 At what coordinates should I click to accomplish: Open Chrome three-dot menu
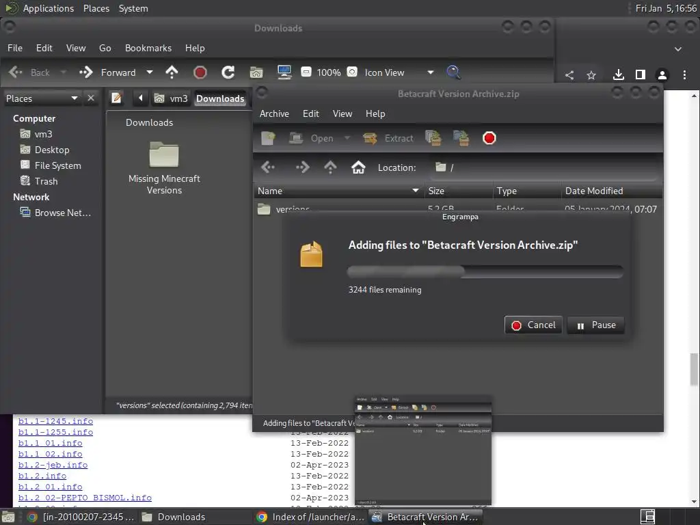[684, 75]
